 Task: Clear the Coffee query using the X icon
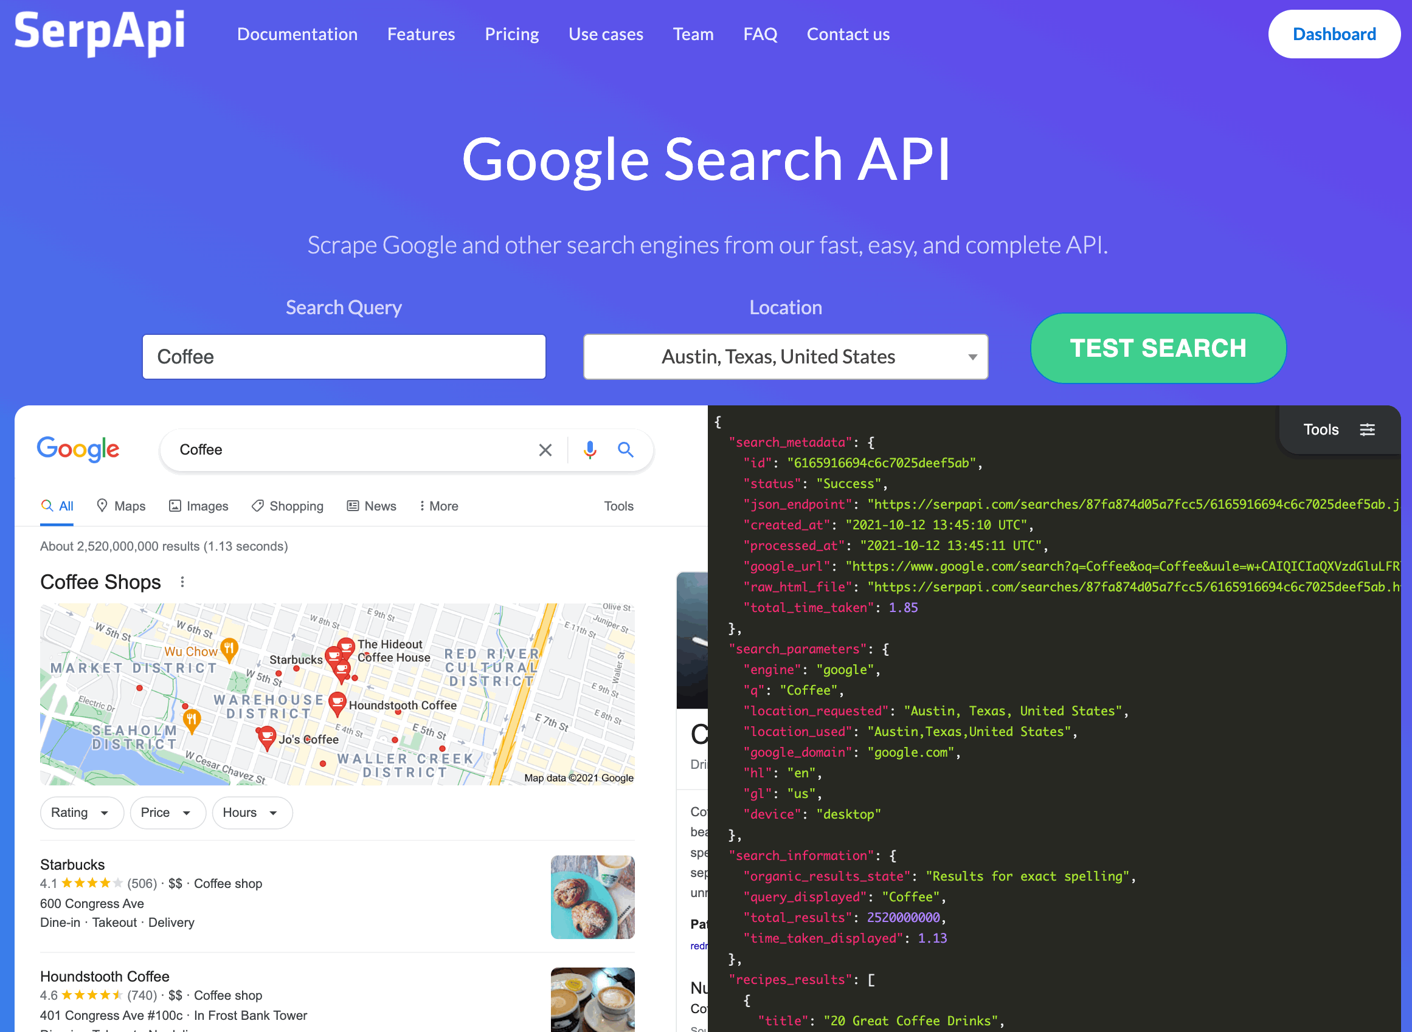(x=544, y=449)
